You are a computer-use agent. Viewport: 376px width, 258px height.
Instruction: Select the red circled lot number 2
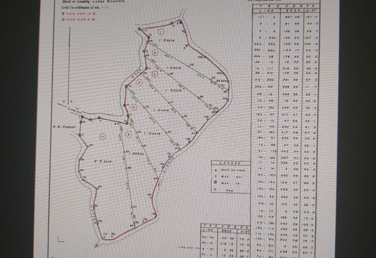155,52
